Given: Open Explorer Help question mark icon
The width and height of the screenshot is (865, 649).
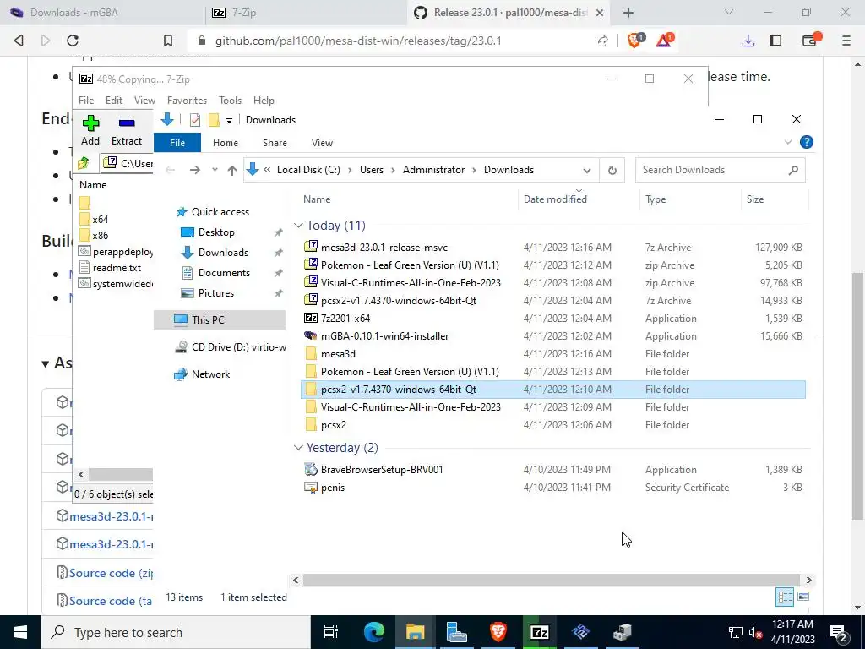Looking at the screenshot, I should pos(807,142).
